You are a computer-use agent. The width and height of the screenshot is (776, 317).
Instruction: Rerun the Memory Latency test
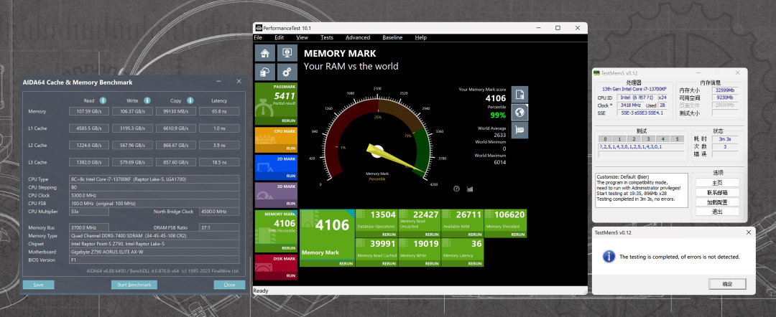click(x=475, y=264)
